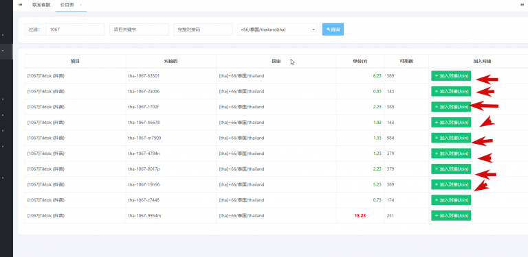This screenshot has width=528, height=257.
Task: Open the +66/泰国/thailand(tha) country dropdown
Action: (x=277, y=29)
